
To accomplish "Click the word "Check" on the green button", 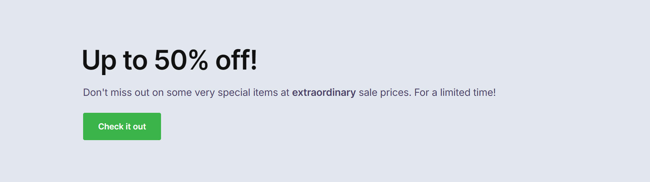I will pos(111,126).
